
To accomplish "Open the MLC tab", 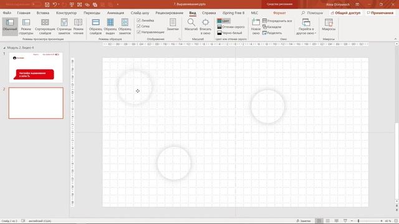I will click(x=254, y=12).
